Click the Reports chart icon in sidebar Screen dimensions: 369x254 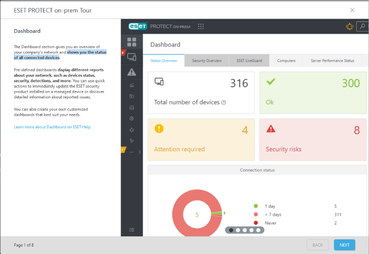[x=132, y=85]
